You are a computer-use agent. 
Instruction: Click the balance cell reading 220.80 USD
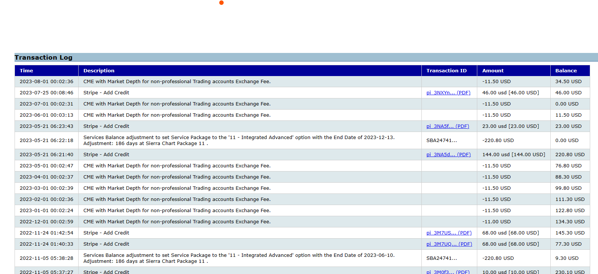tap(570, 155)
